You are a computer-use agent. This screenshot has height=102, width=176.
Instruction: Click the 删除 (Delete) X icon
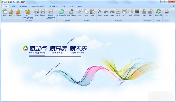[100, 11]
